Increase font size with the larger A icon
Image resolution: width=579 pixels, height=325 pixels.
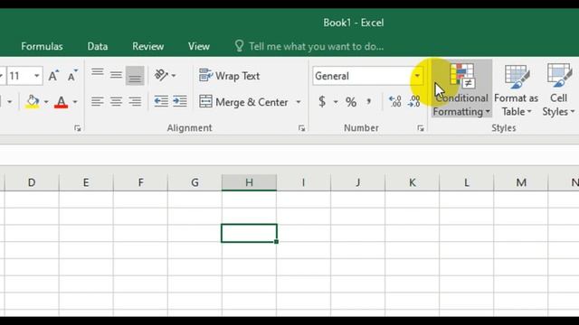click(53, 76)
